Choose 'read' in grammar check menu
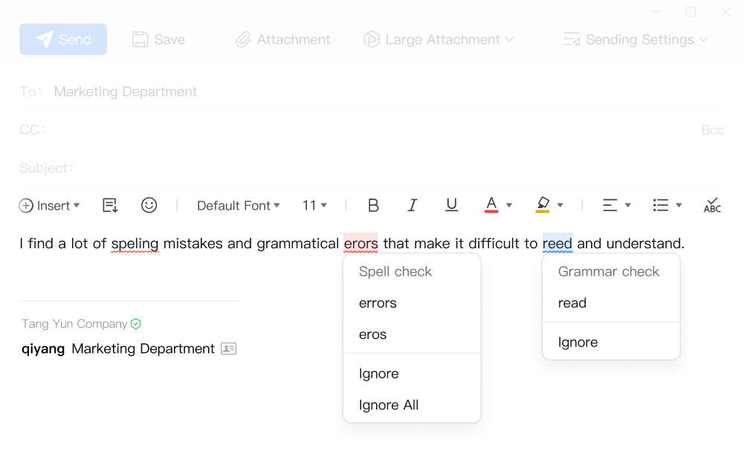744x475 pixels. click(x=572, y=303)
